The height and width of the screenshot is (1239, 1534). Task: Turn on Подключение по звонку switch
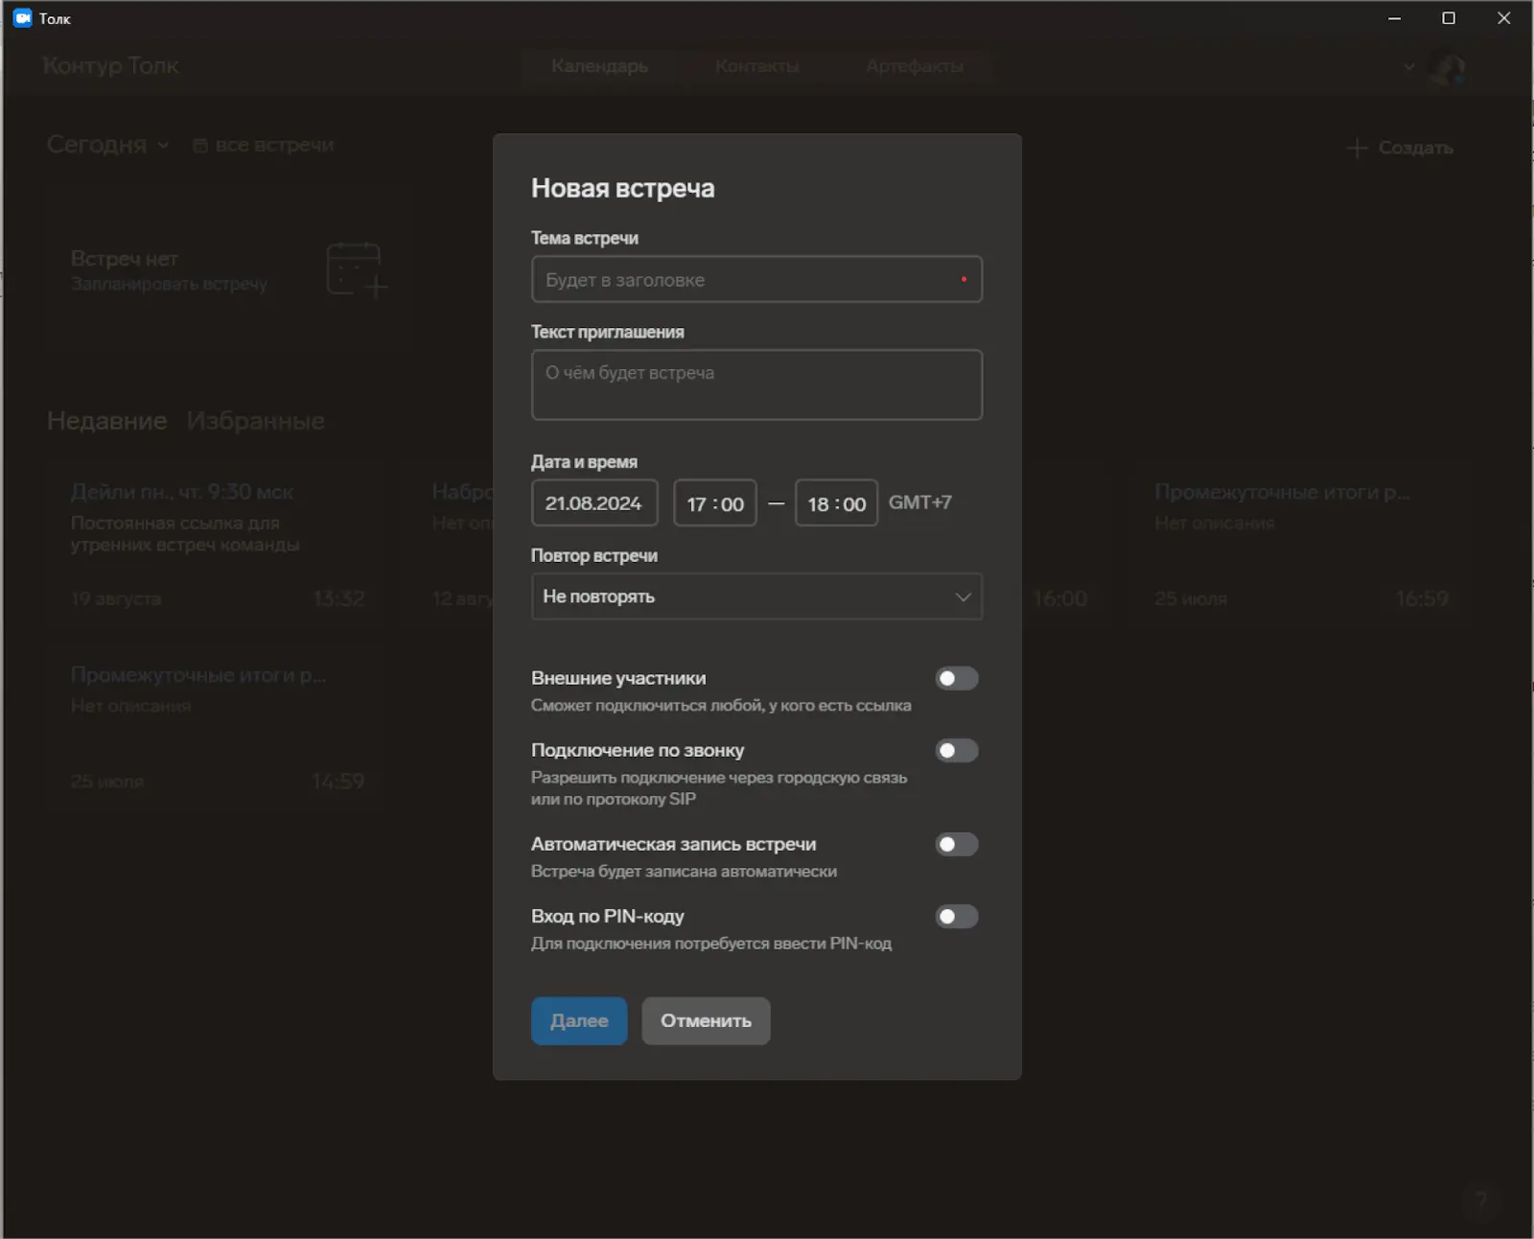[x=956, y=751]
